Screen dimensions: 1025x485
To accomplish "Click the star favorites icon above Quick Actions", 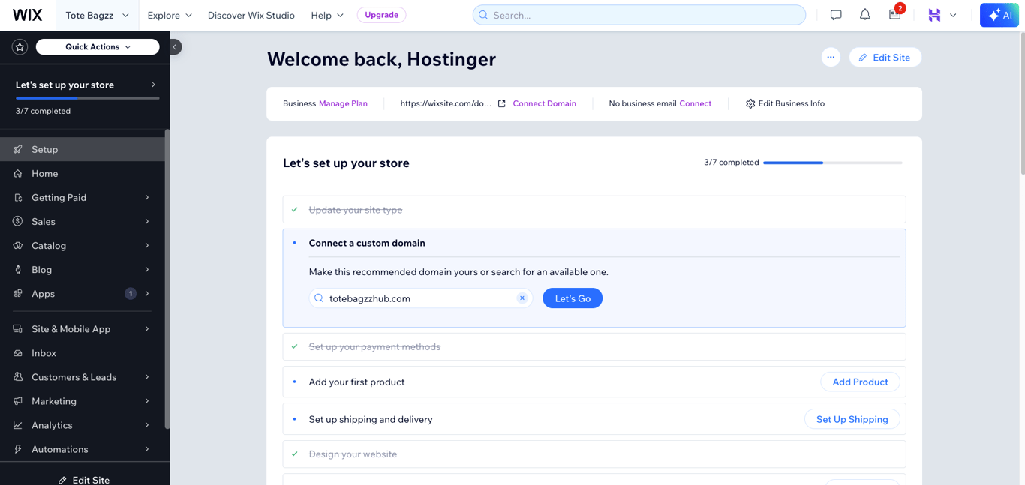I will coord(20,46).
